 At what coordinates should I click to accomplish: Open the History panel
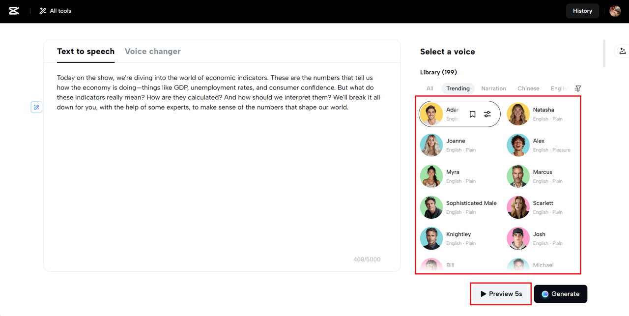click(582, 11)
